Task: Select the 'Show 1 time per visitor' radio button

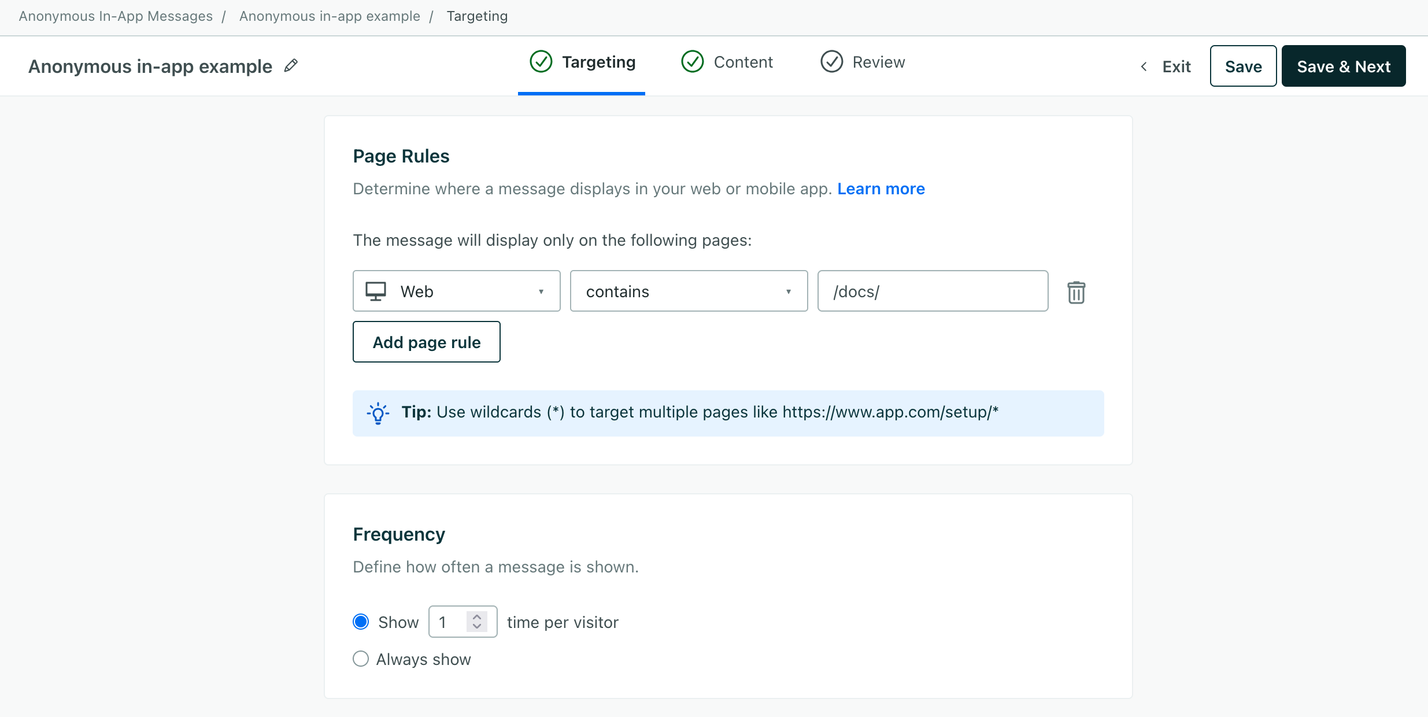Action: (x=360, y=622)
